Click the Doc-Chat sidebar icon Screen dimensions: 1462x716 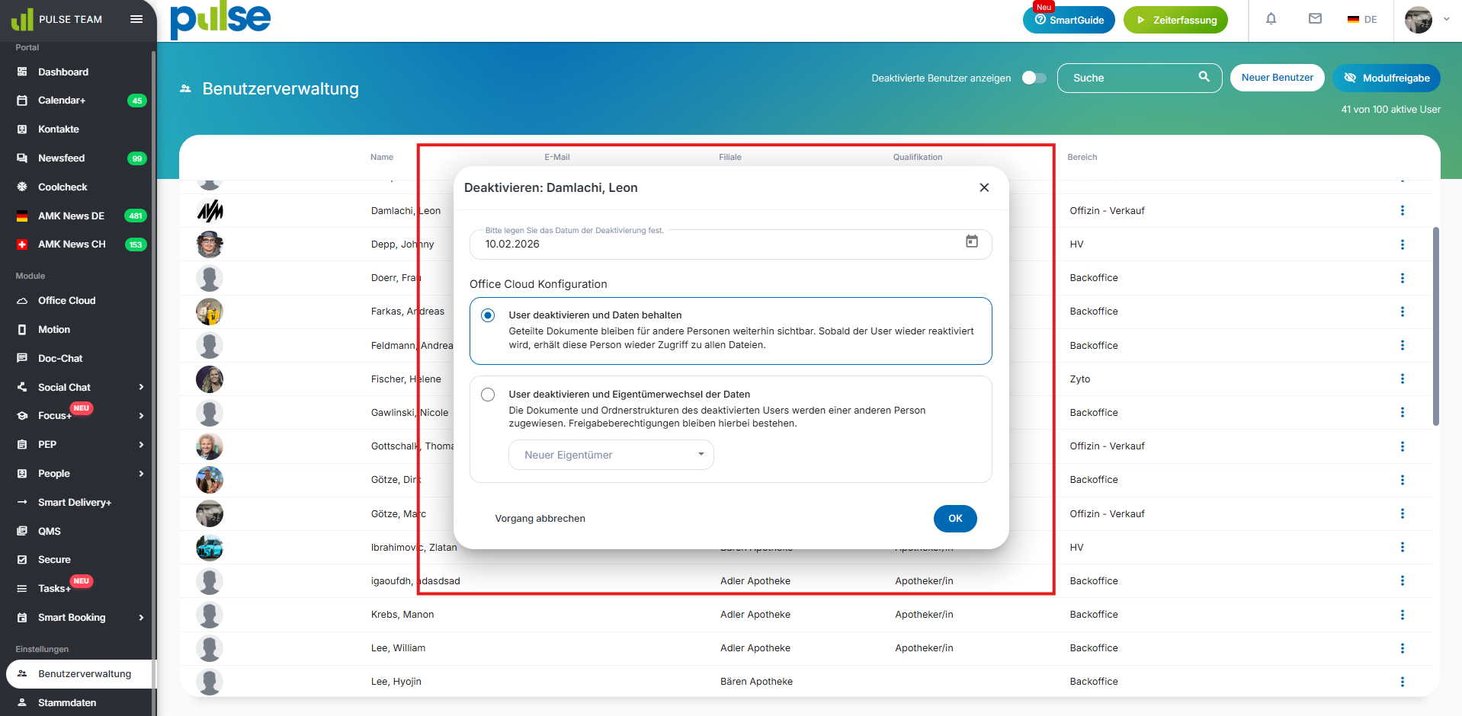[x=22, y=359]
